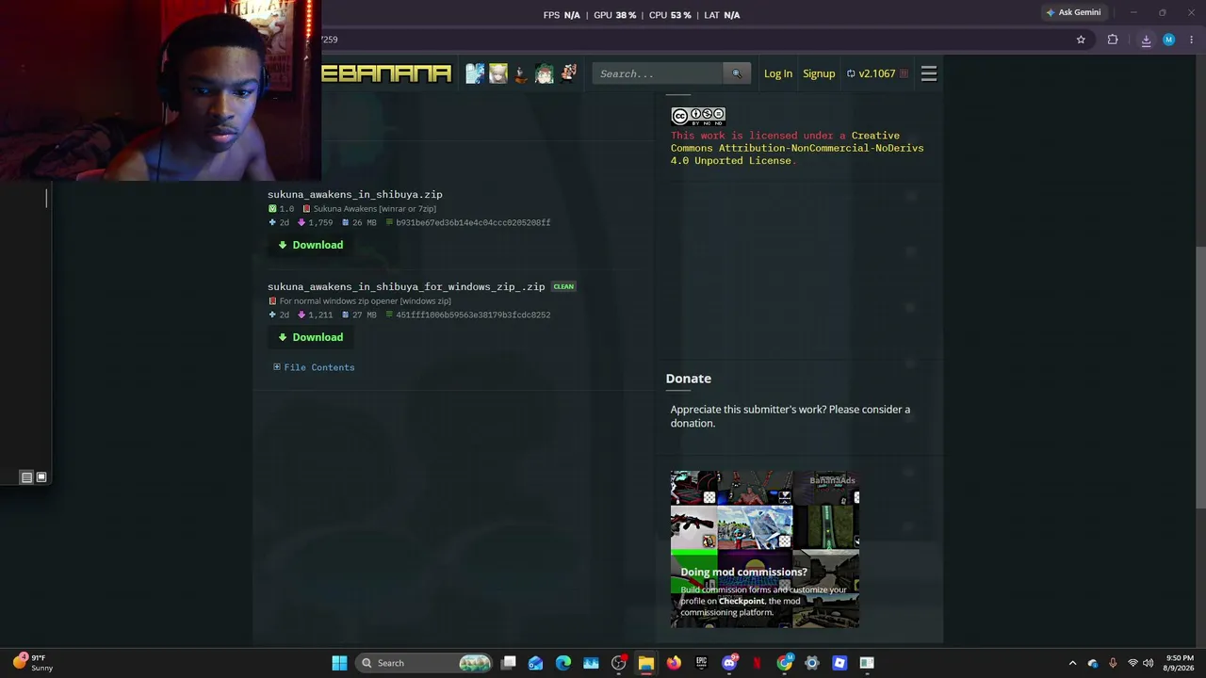Open the green-haired character game icon
This screenshot has height=678, width=1206.
[x=545, y=73]
